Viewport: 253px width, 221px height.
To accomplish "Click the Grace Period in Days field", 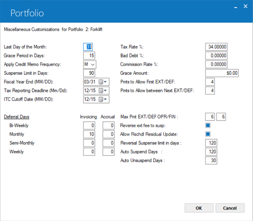I will (x=89, y=56).
